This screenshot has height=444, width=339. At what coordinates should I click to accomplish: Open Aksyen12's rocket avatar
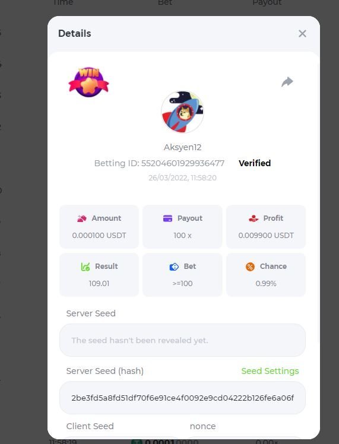pos(182,112)
